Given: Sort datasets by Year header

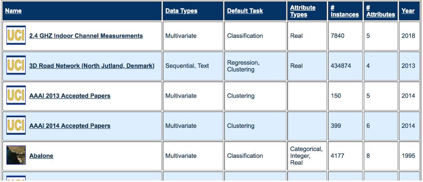Looking at the screenshot, I should 408,11.
